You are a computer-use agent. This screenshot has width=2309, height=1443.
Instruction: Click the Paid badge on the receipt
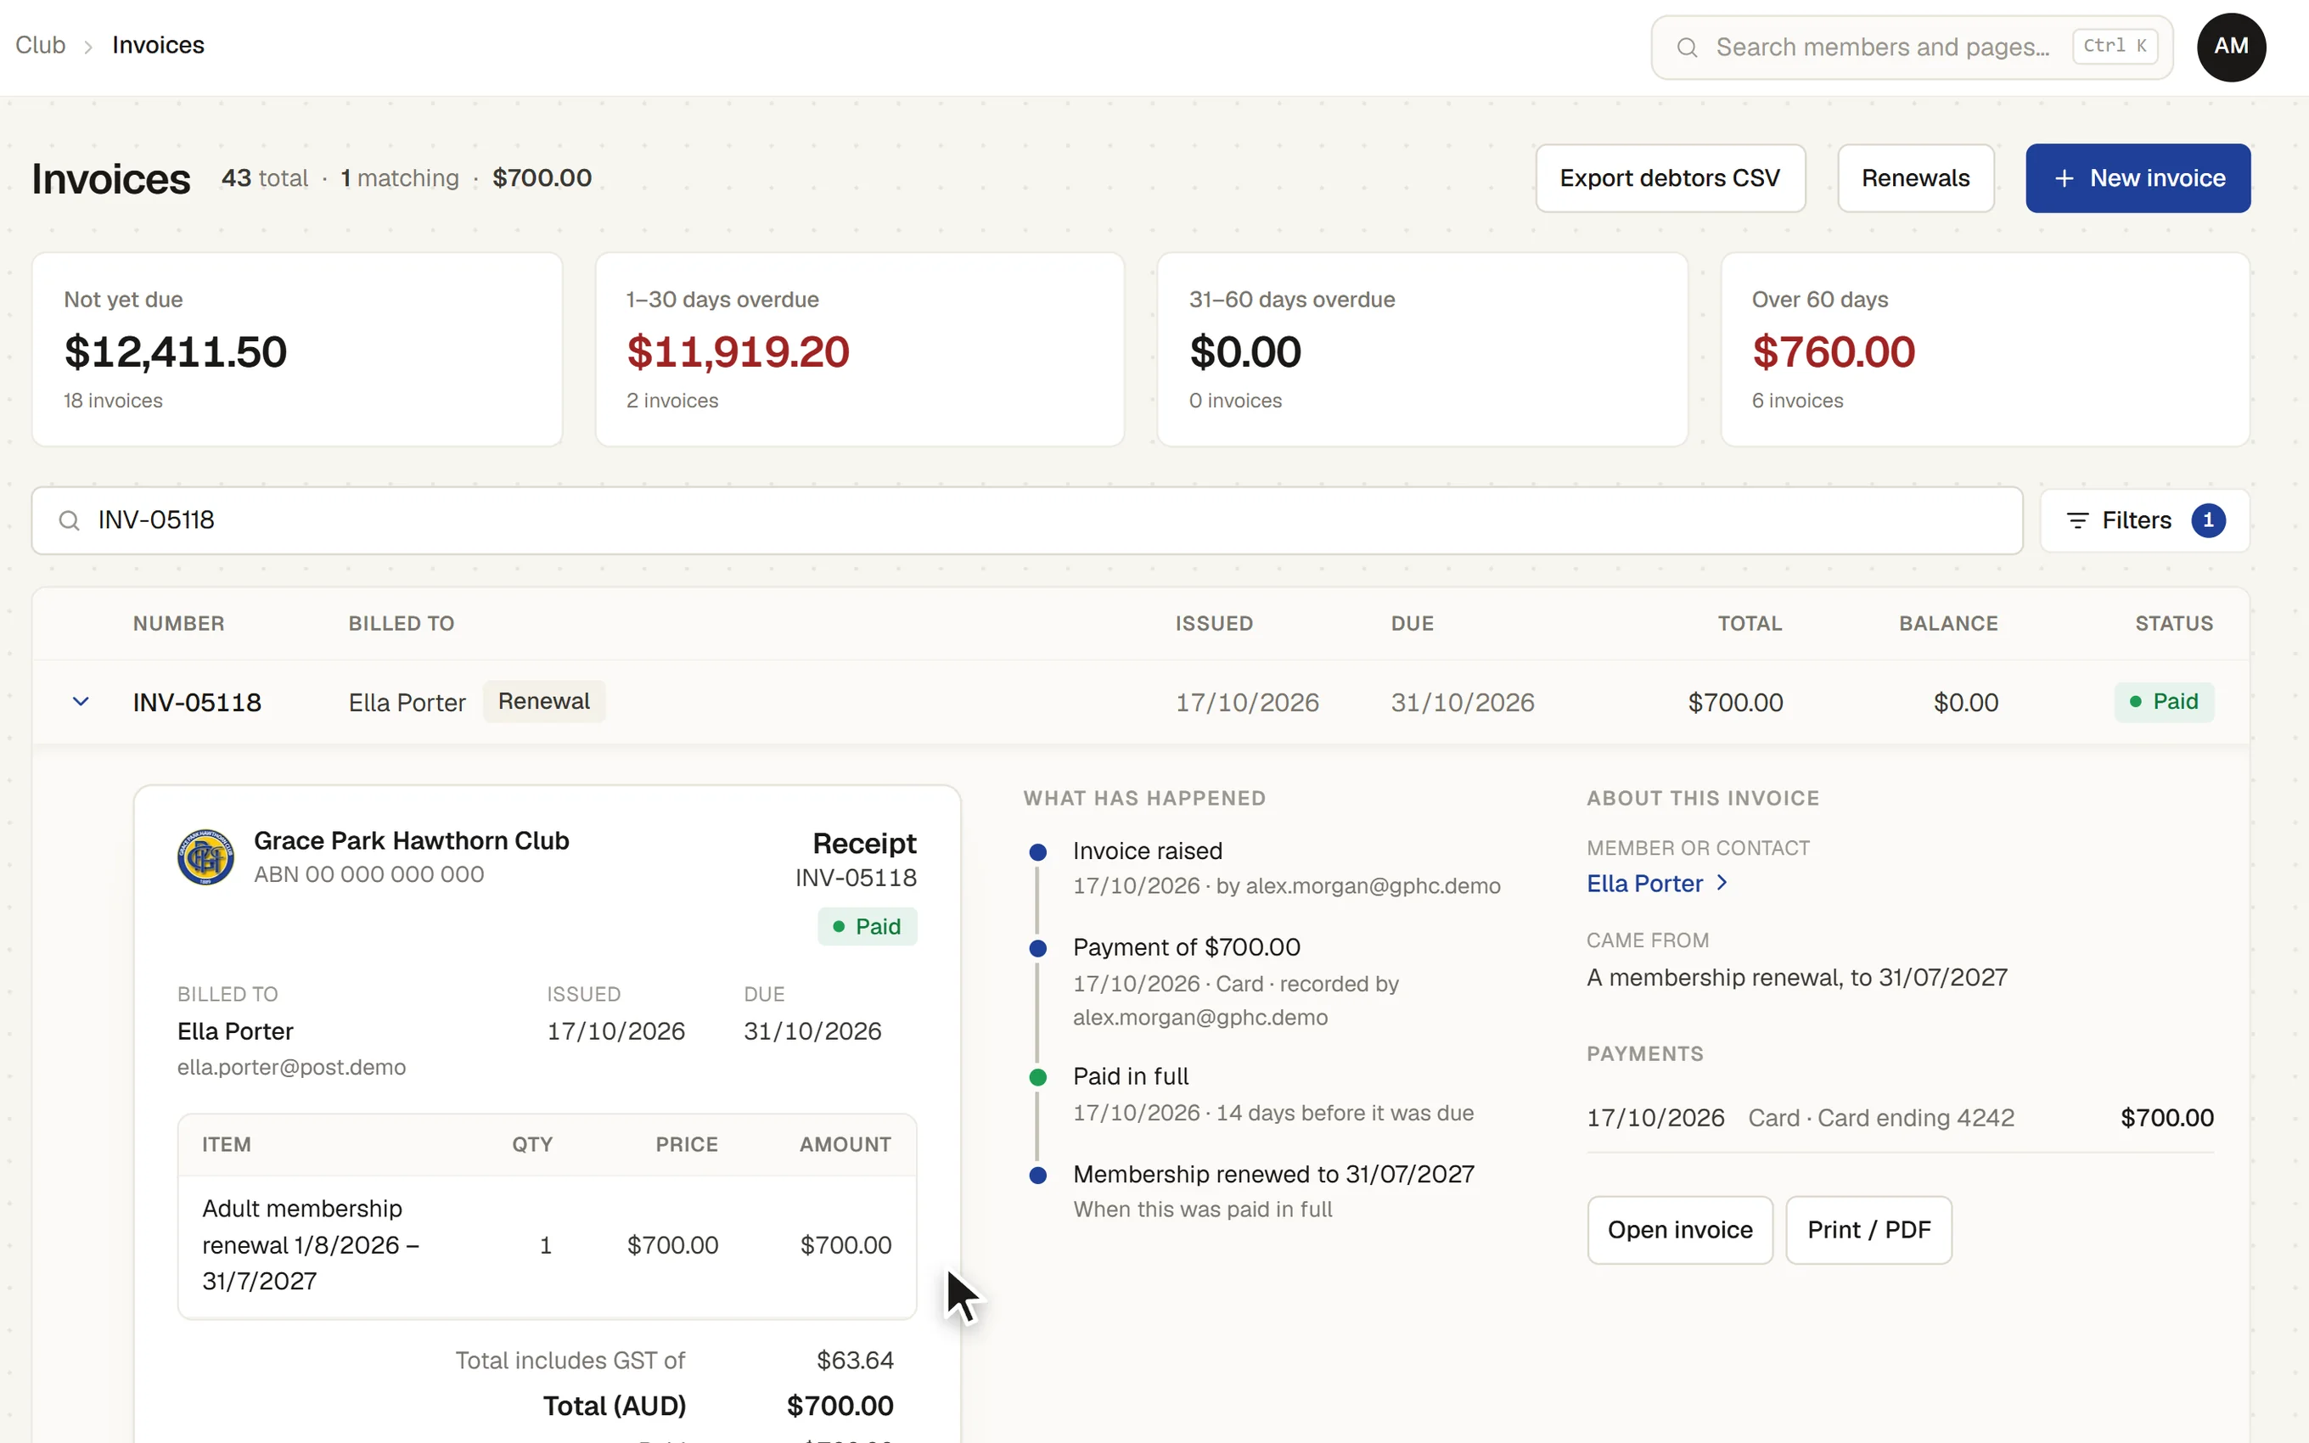[867, 926]
